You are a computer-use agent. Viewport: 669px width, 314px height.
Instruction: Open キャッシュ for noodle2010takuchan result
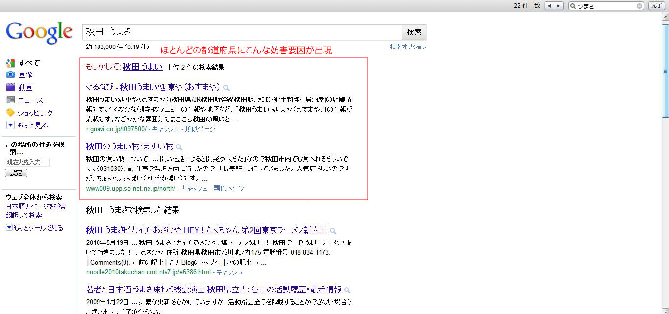(x=229, y=272)
